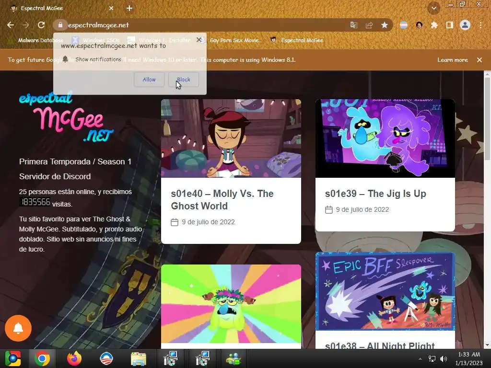The image size is (491, 368).
Task: Open the volume speaker tray icon
Action: (444, 359)
